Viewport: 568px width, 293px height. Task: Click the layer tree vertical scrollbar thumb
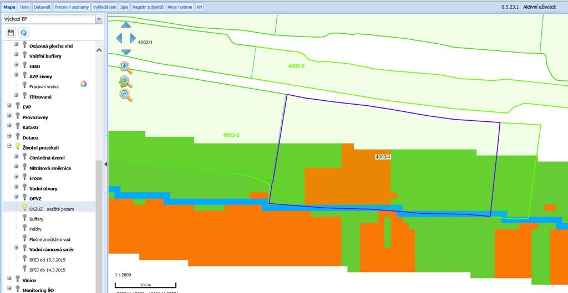pos(99,226)
